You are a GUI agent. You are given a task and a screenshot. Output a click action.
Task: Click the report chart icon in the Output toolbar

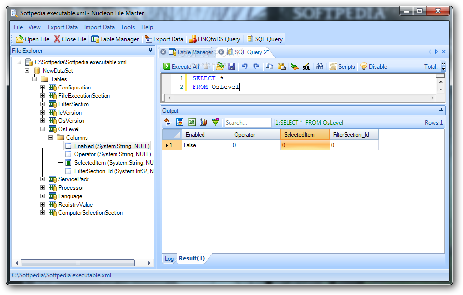(180, 122)
